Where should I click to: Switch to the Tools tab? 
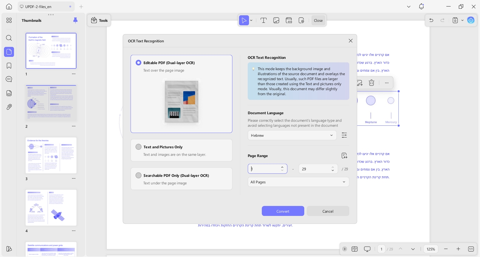[x=99, y=20]
